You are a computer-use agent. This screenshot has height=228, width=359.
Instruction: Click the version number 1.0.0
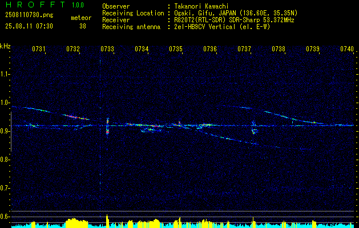pos(78,5)
